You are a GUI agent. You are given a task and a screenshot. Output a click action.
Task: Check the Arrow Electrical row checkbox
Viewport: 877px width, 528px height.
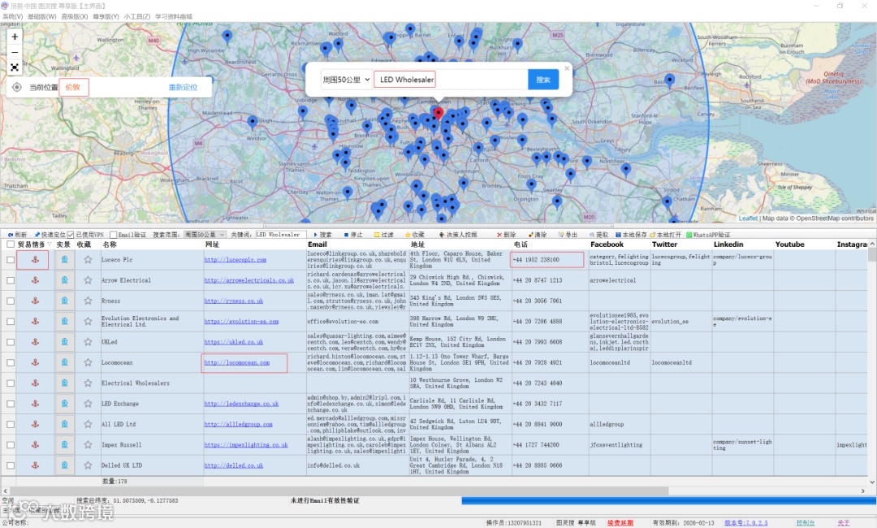(x=11, y=280)
